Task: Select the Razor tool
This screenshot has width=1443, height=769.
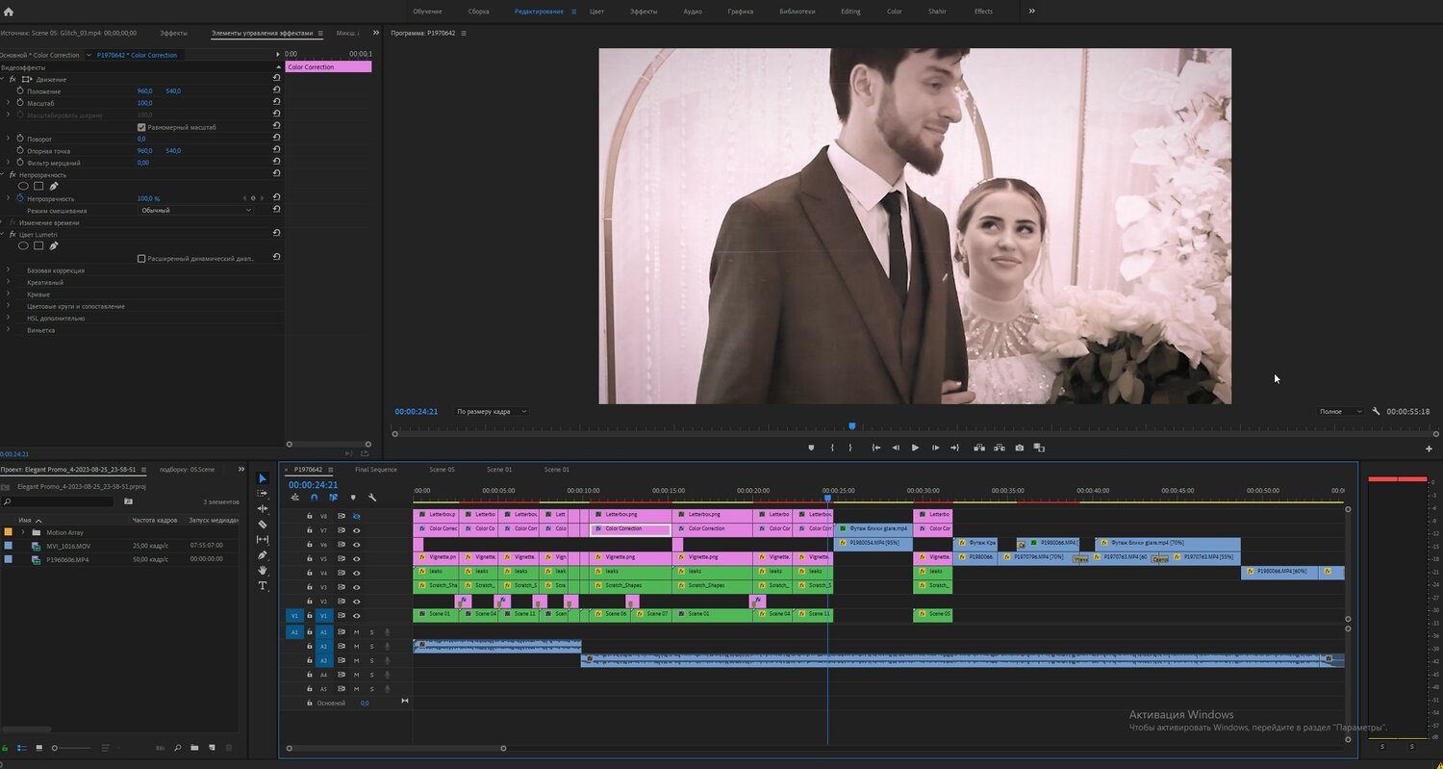Action: coord(263,525)
